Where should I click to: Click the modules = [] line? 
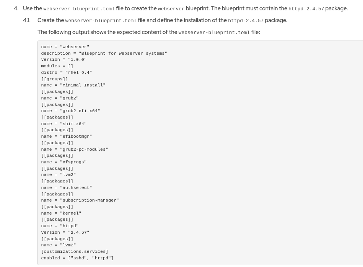[x=57, y=66]
